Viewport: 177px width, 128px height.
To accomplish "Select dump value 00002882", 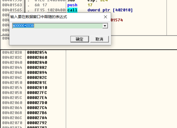I will pos(37,68).
